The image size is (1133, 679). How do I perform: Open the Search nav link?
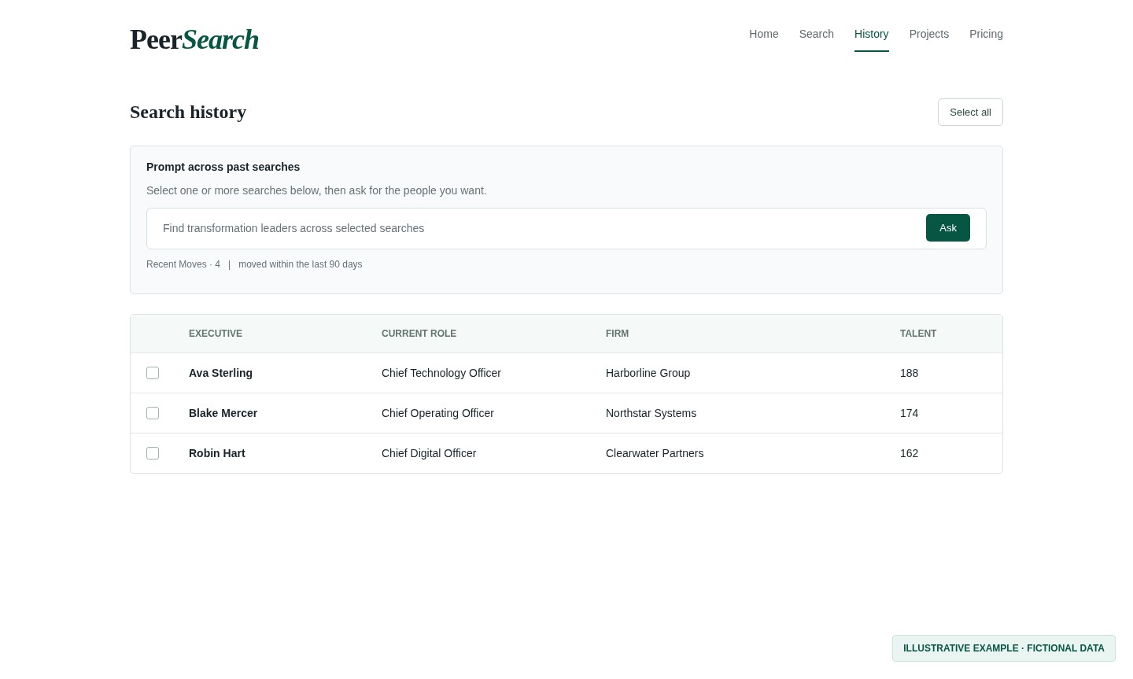[x=817, y=34]
